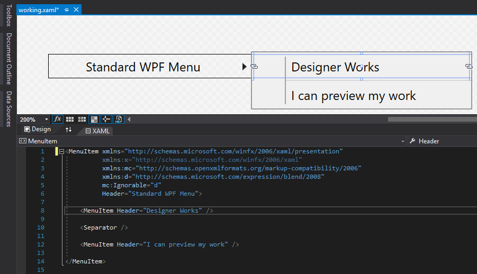Image resolution: width=477 pixels, height=274 pixels.
Task: Show the snap grid
Action: click(70, 119)
